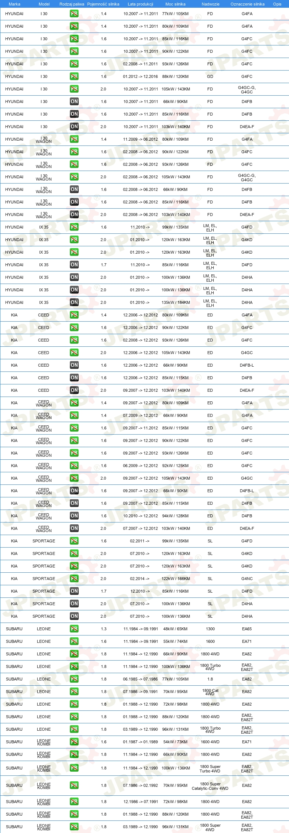The height and width of the screenshot is (833, 289).
Task: Click petrol icon in Kia Sportage G4NC row
Action: pos(74,579)
